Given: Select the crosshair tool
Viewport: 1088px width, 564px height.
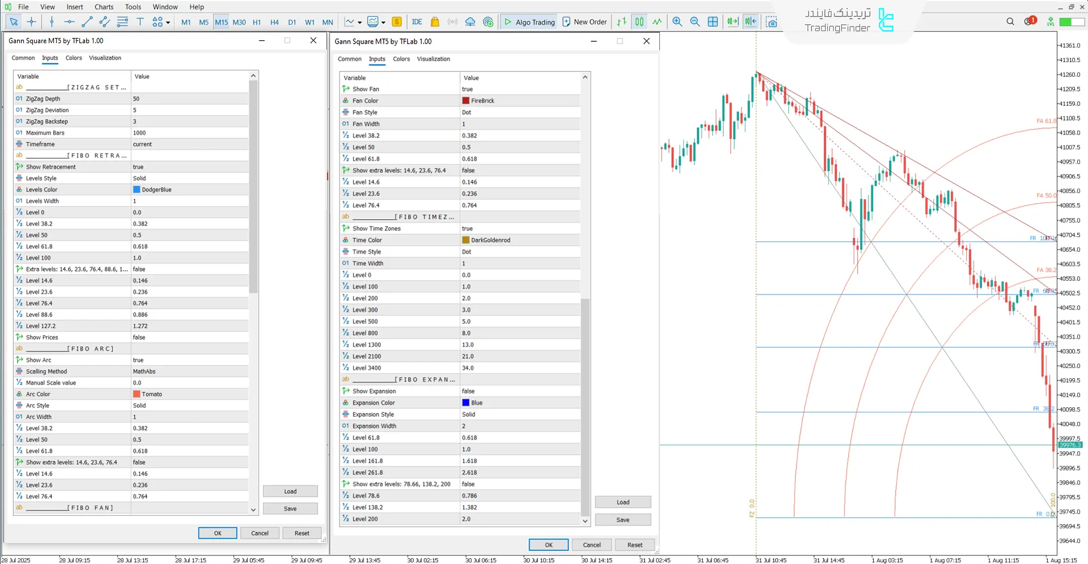Looking at the screenshot, I should point(31,22).
